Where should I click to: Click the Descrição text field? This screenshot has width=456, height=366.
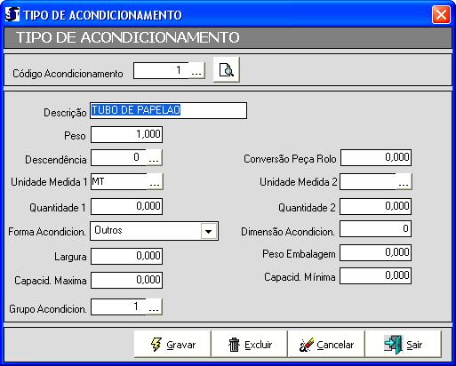(168, 110)
